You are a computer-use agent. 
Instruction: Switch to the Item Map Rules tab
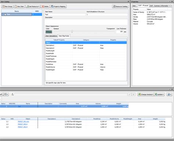(64, 36)
